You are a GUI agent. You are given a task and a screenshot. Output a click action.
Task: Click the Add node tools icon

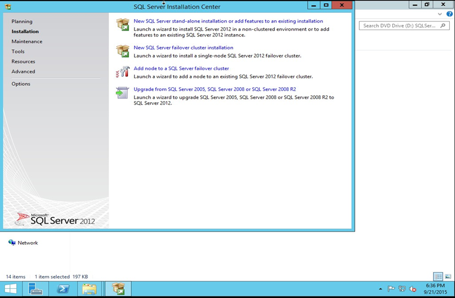pos(123,72)
